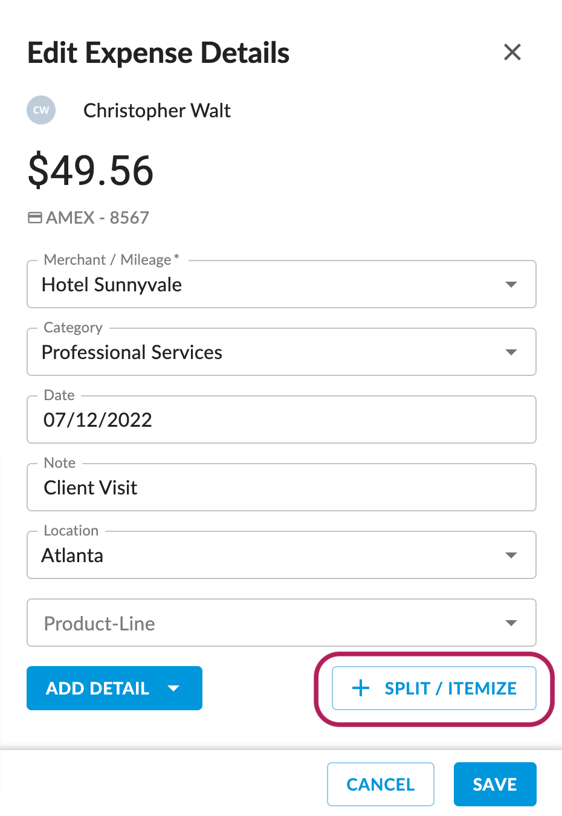Click the CW avatar icon

[40, 110]
